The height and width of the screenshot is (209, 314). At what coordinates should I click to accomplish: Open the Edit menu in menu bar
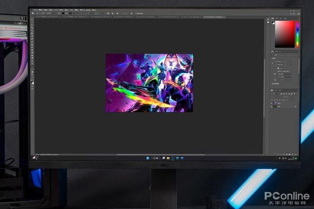[41, 10]
